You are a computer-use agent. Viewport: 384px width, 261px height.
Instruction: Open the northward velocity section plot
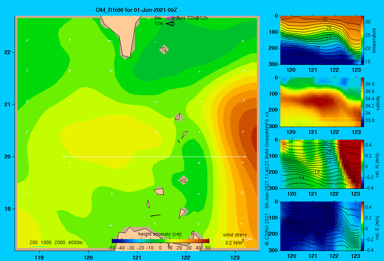[320, 164]
